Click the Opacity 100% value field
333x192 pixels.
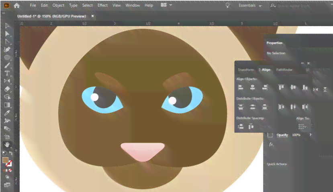tap(296, 135)
